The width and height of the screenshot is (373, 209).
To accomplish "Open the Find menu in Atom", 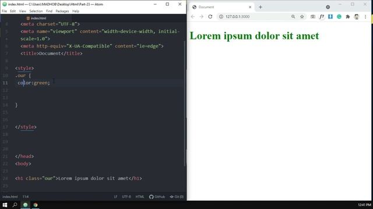I will [49, 11].
